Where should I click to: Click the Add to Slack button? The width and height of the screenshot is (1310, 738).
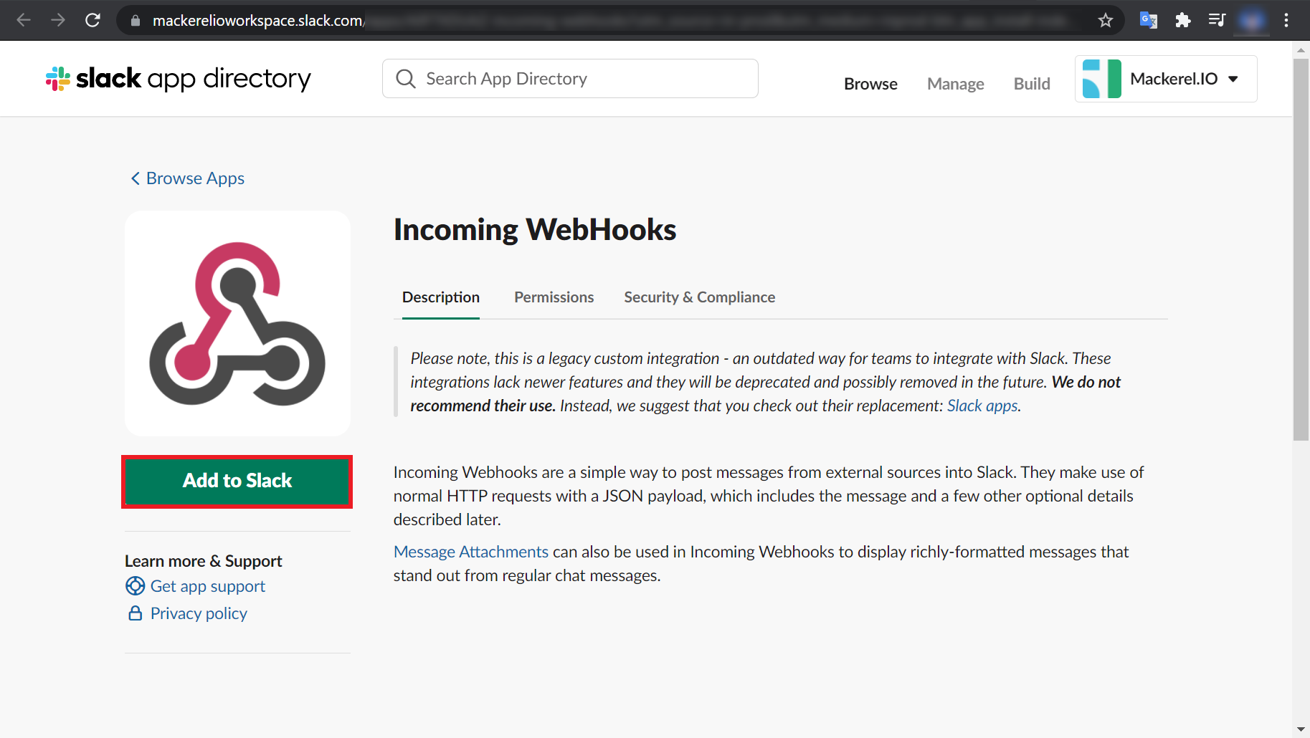click(x=237, y=481)
